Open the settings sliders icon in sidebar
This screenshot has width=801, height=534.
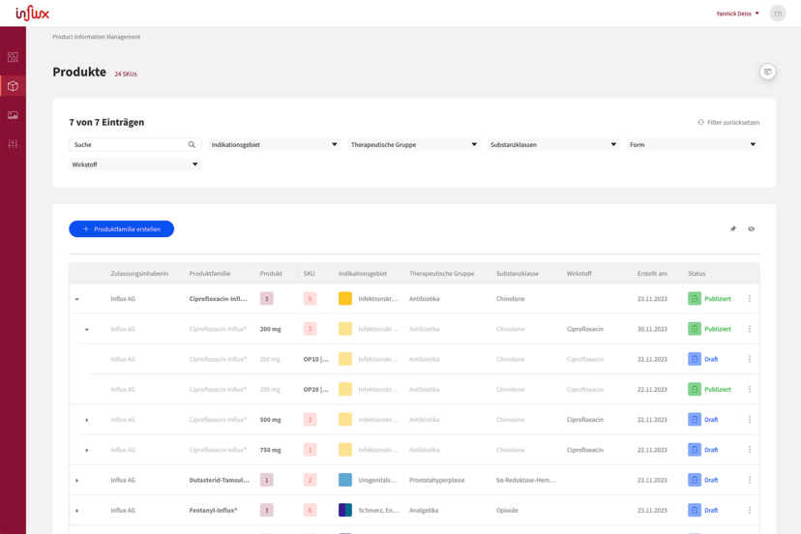point(13,144)
